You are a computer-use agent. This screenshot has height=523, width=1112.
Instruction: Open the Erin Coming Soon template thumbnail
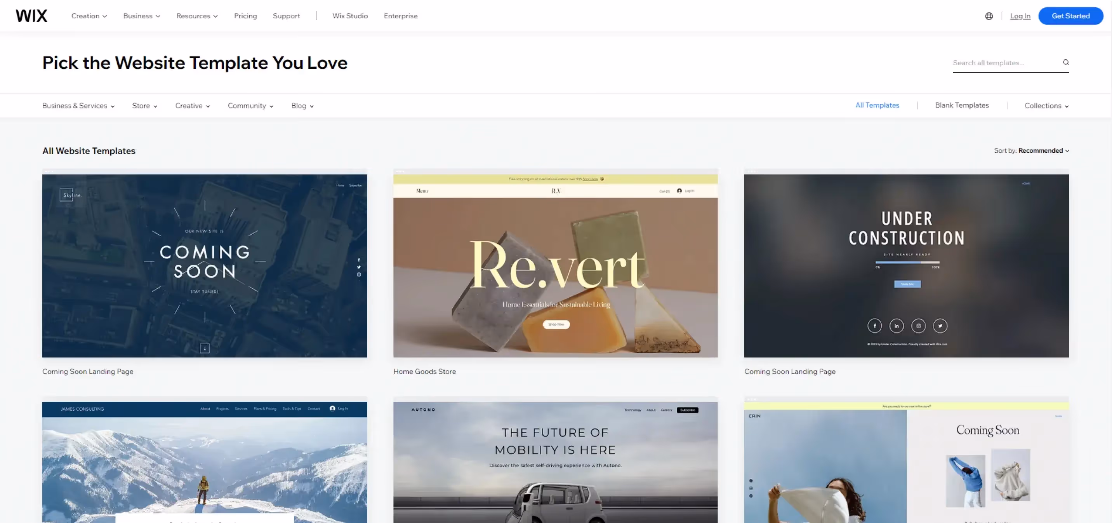[906, 462]
